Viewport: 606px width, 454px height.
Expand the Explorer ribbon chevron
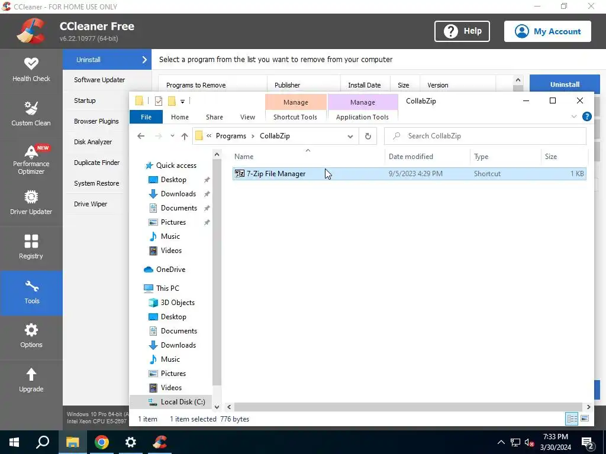[x=574, y=116]
